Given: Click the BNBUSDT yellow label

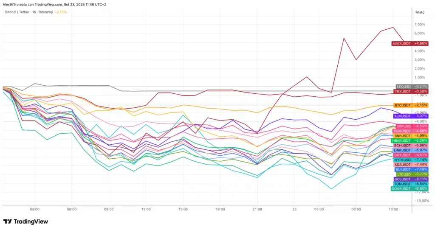Looking at the screenshot, I should 410,136.
